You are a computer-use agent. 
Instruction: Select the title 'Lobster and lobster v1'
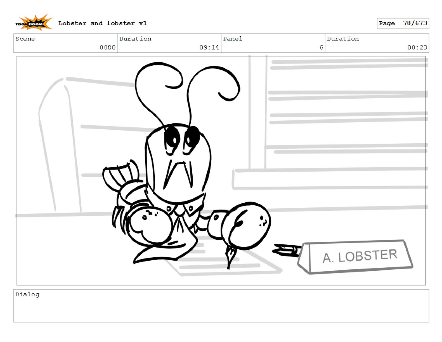[x=102, y=23]
